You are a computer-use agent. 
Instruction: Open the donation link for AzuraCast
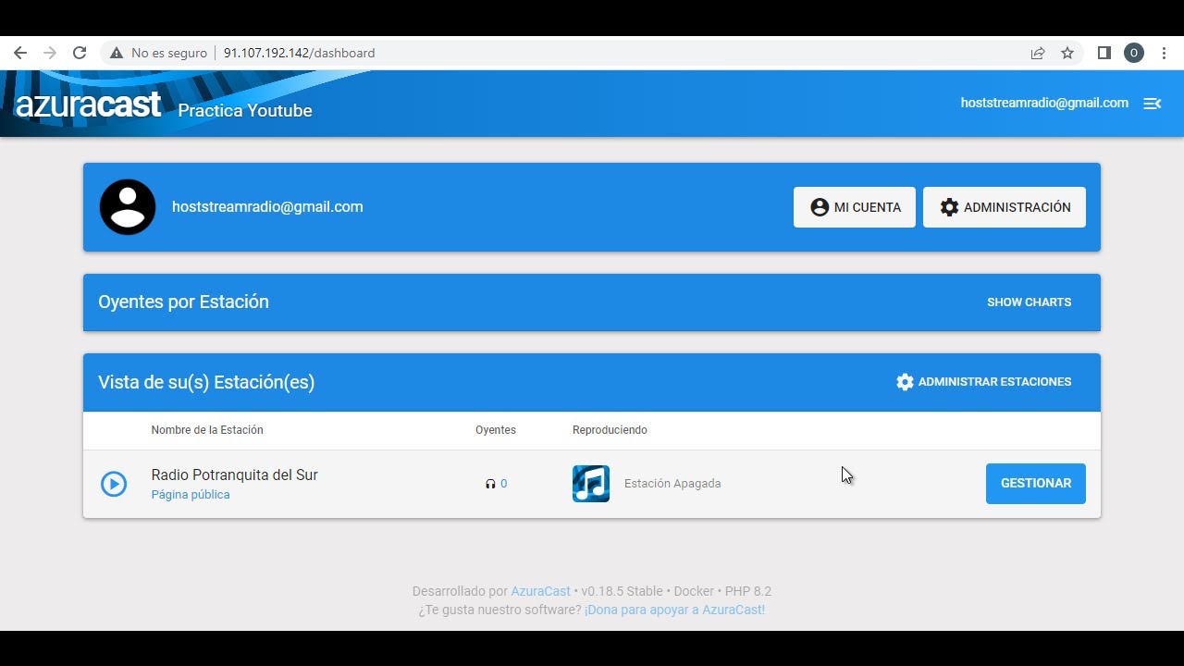(x=674, y=610)
